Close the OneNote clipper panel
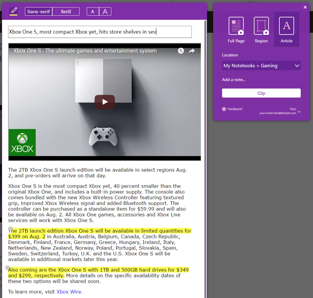313x298 pixels. [x=305, y=7]
